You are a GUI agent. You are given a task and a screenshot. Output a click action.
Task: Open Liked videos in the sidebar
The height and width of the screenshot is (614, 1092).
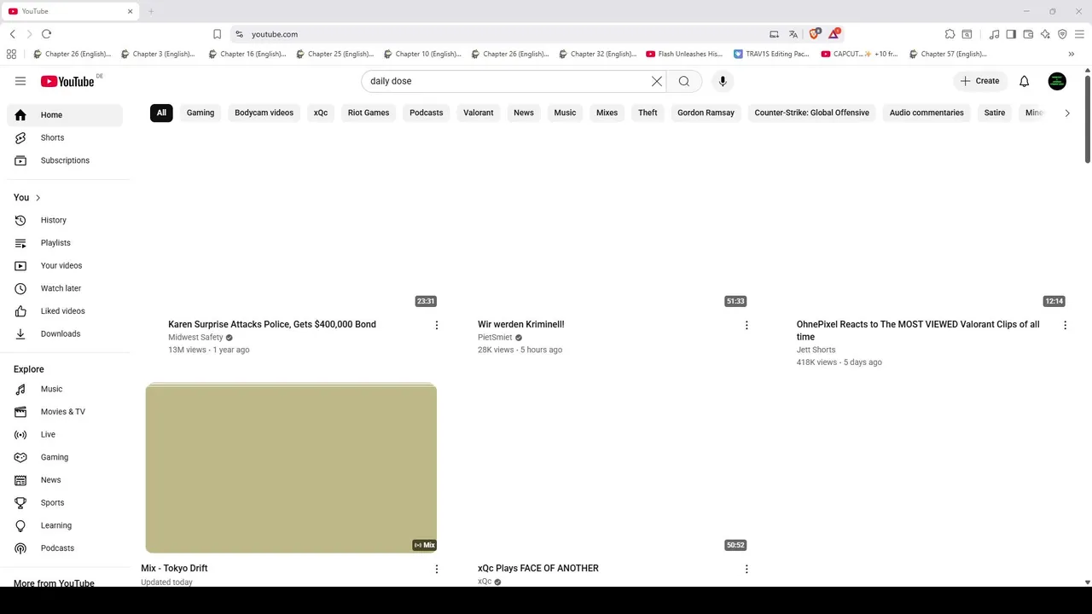(x=65, y=311)
